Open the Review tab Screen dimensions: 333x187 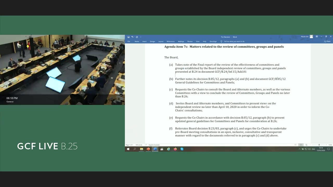click(190, 42)
